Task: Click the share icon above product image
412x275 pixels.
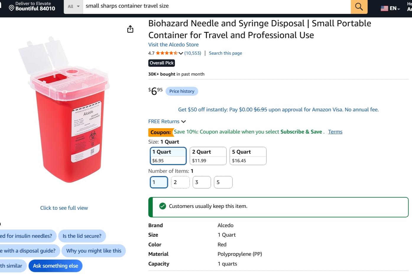Action: coord(130,29)
